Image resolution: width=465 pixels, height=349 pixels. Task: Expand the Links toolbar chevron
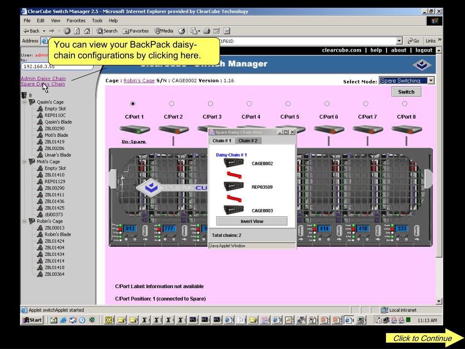coord(440,40)
